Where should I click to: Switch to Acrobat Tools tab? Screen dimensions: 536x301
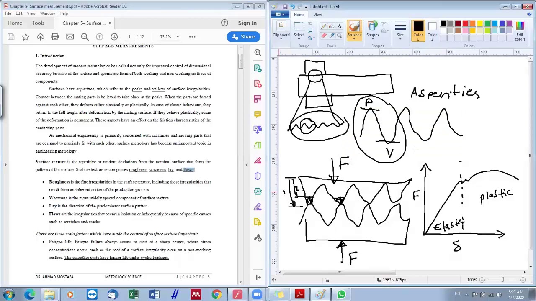[x=38, y=23]
